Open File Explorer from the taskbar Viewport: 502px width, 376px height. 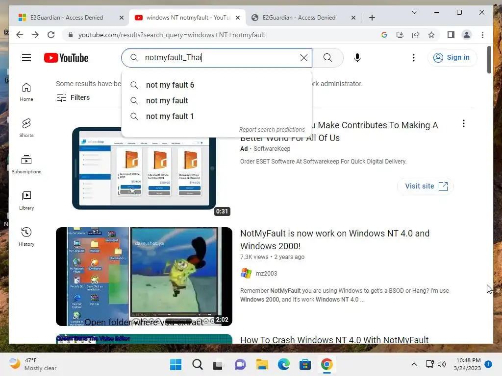[262, 364]
